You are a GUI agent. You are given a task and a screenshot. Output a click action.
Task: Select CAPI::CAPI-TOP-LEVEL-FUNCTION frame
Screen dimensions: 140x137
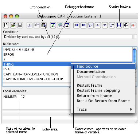37,74
